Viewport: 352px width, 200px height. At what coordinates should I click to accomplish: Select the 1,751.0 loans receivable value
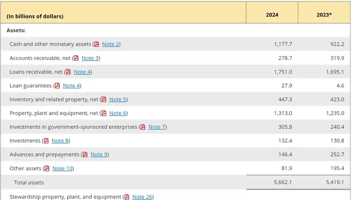pos(283,72)
